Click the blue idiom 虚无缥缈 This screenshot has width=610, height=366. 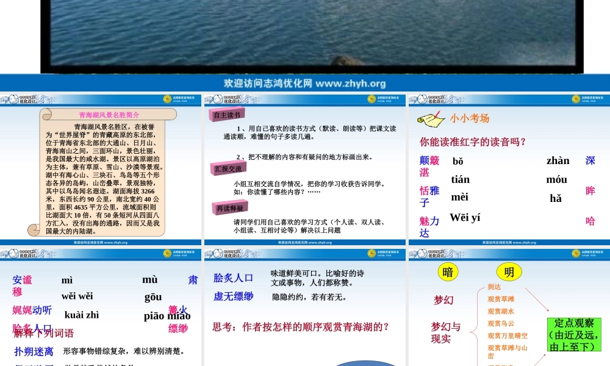(x=234, y=296)
